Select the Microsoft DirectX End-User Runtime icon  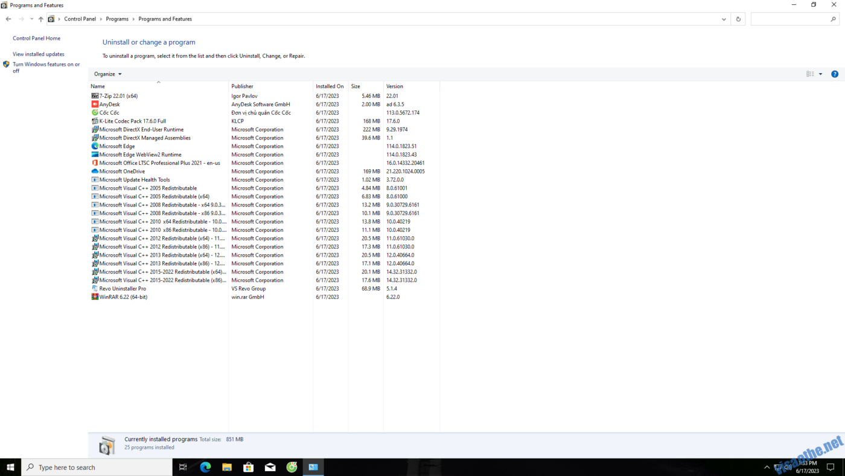point(95,129)
